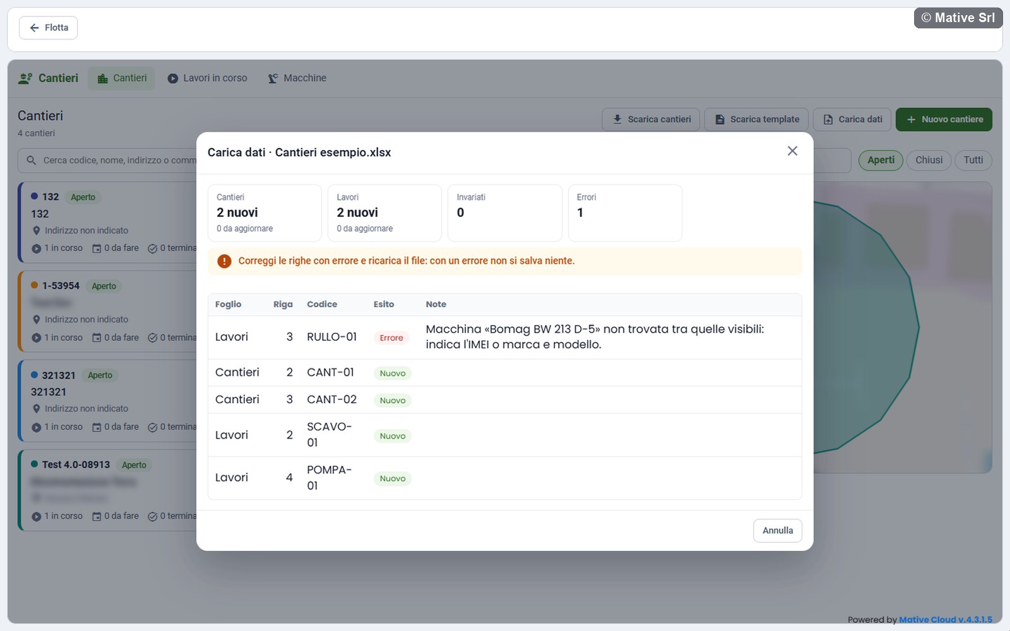Click the Aperto badge on card 132
The height and width of the screenshot is (631, 1010).
click(x=83, y=198)
